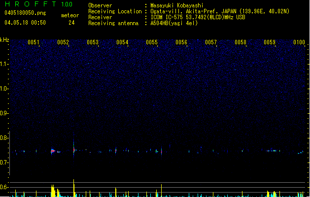
Task: Click the date stamp 04.05.18 00:50
Action: point(25,23)
